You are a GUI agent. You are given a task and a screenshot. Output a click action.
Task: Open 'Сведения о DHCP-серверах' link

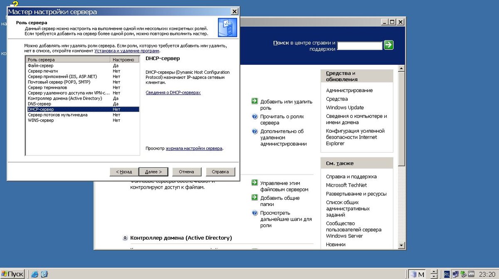(173, 92)
